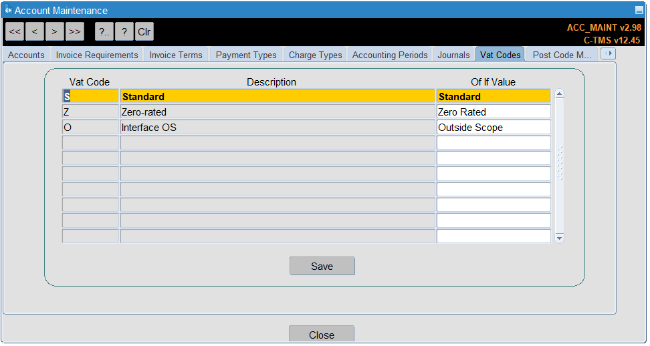The image size is (650, 346).
Task: Expand the tab strip scroll arrows
Action: pos(608,54)
